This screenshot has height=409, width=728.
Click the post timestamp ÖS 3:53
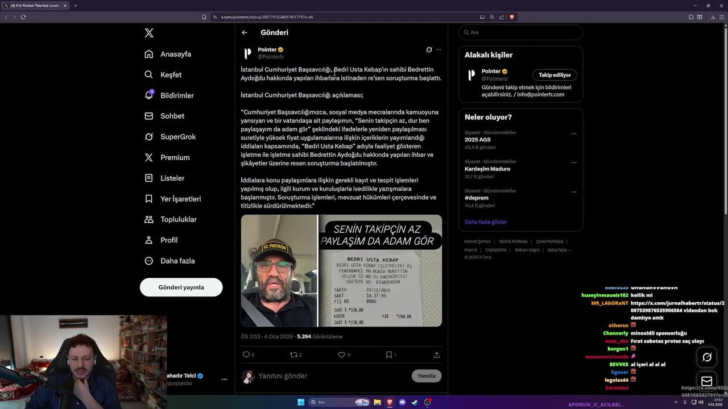267,337
